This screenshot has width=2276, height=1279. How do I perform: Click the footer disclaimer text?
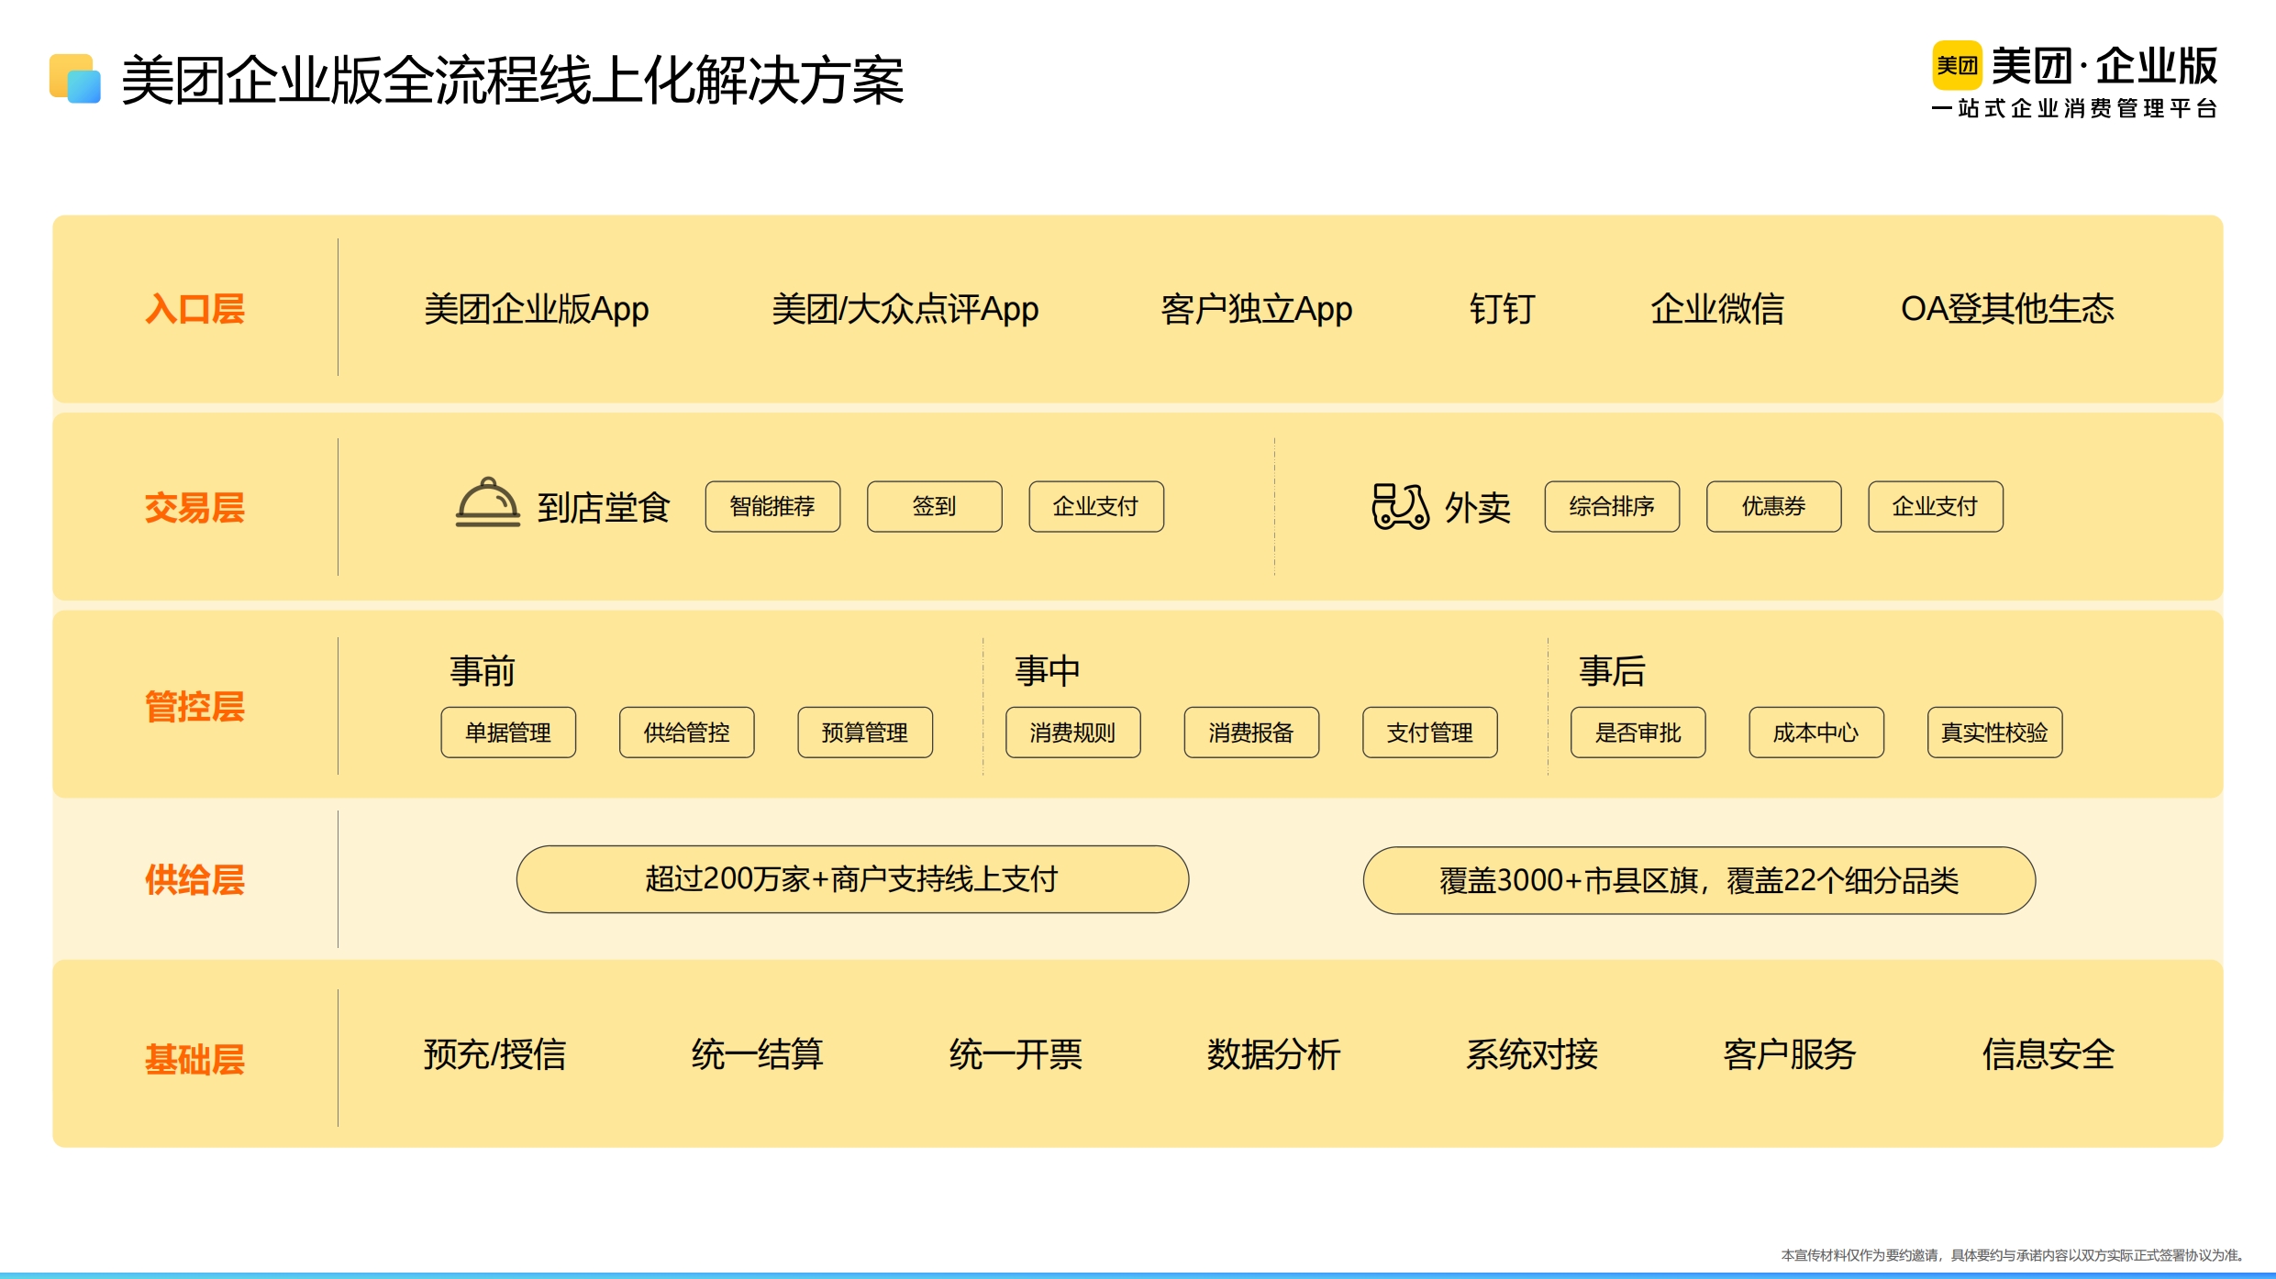(x=2012, y=1254)
